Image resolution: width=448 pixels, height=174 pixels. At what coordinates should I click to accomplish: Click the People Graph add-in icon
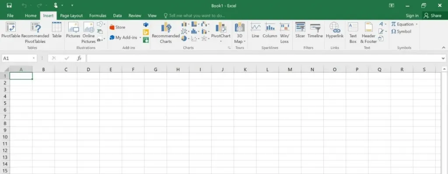[x=146, y=40]
